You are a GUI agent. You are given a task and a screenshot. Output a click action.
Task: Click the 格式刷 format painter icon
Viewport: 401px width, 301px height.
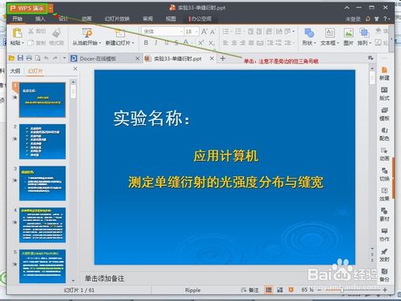pos(56,33)
